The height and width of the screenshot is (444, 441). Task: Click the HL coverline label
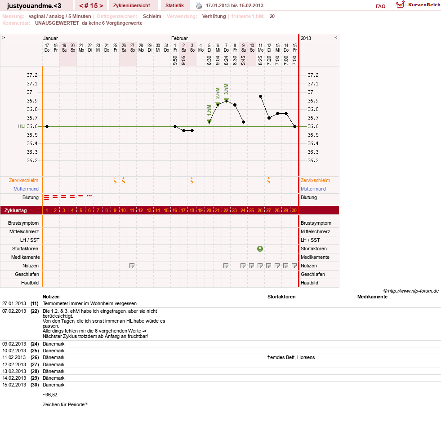point(22,126)
